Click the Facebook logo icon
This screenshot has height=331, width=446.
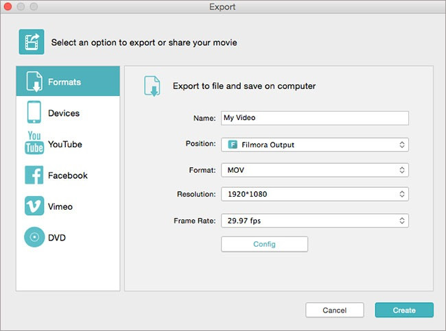[34, 175]
